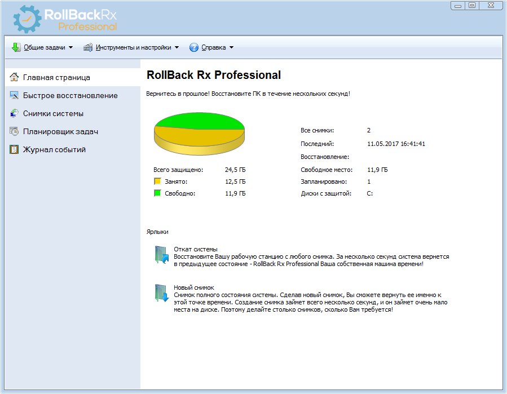
Task: Click the Журнал событий log icon
Action: coord(14,149)
